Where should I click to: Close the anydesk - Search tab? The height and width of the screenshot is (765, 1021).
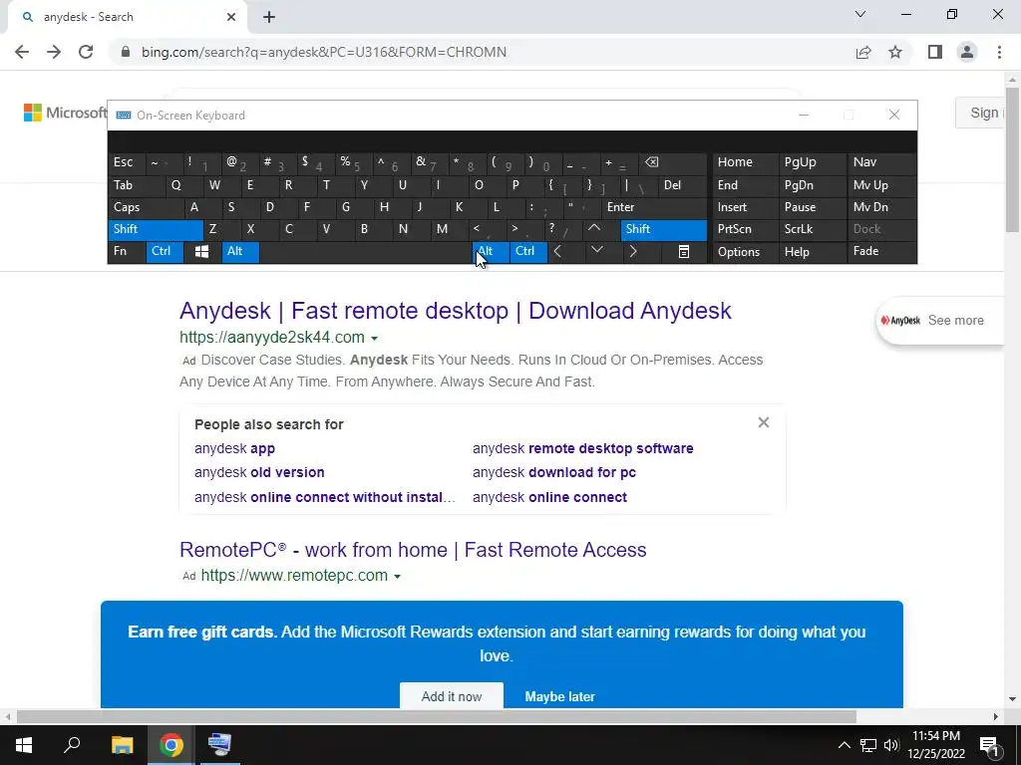(x=231, y=17)
